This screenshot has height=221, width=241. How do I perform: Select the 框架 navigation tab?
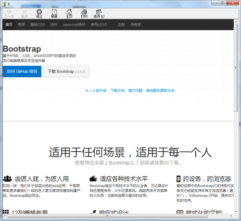21,24
